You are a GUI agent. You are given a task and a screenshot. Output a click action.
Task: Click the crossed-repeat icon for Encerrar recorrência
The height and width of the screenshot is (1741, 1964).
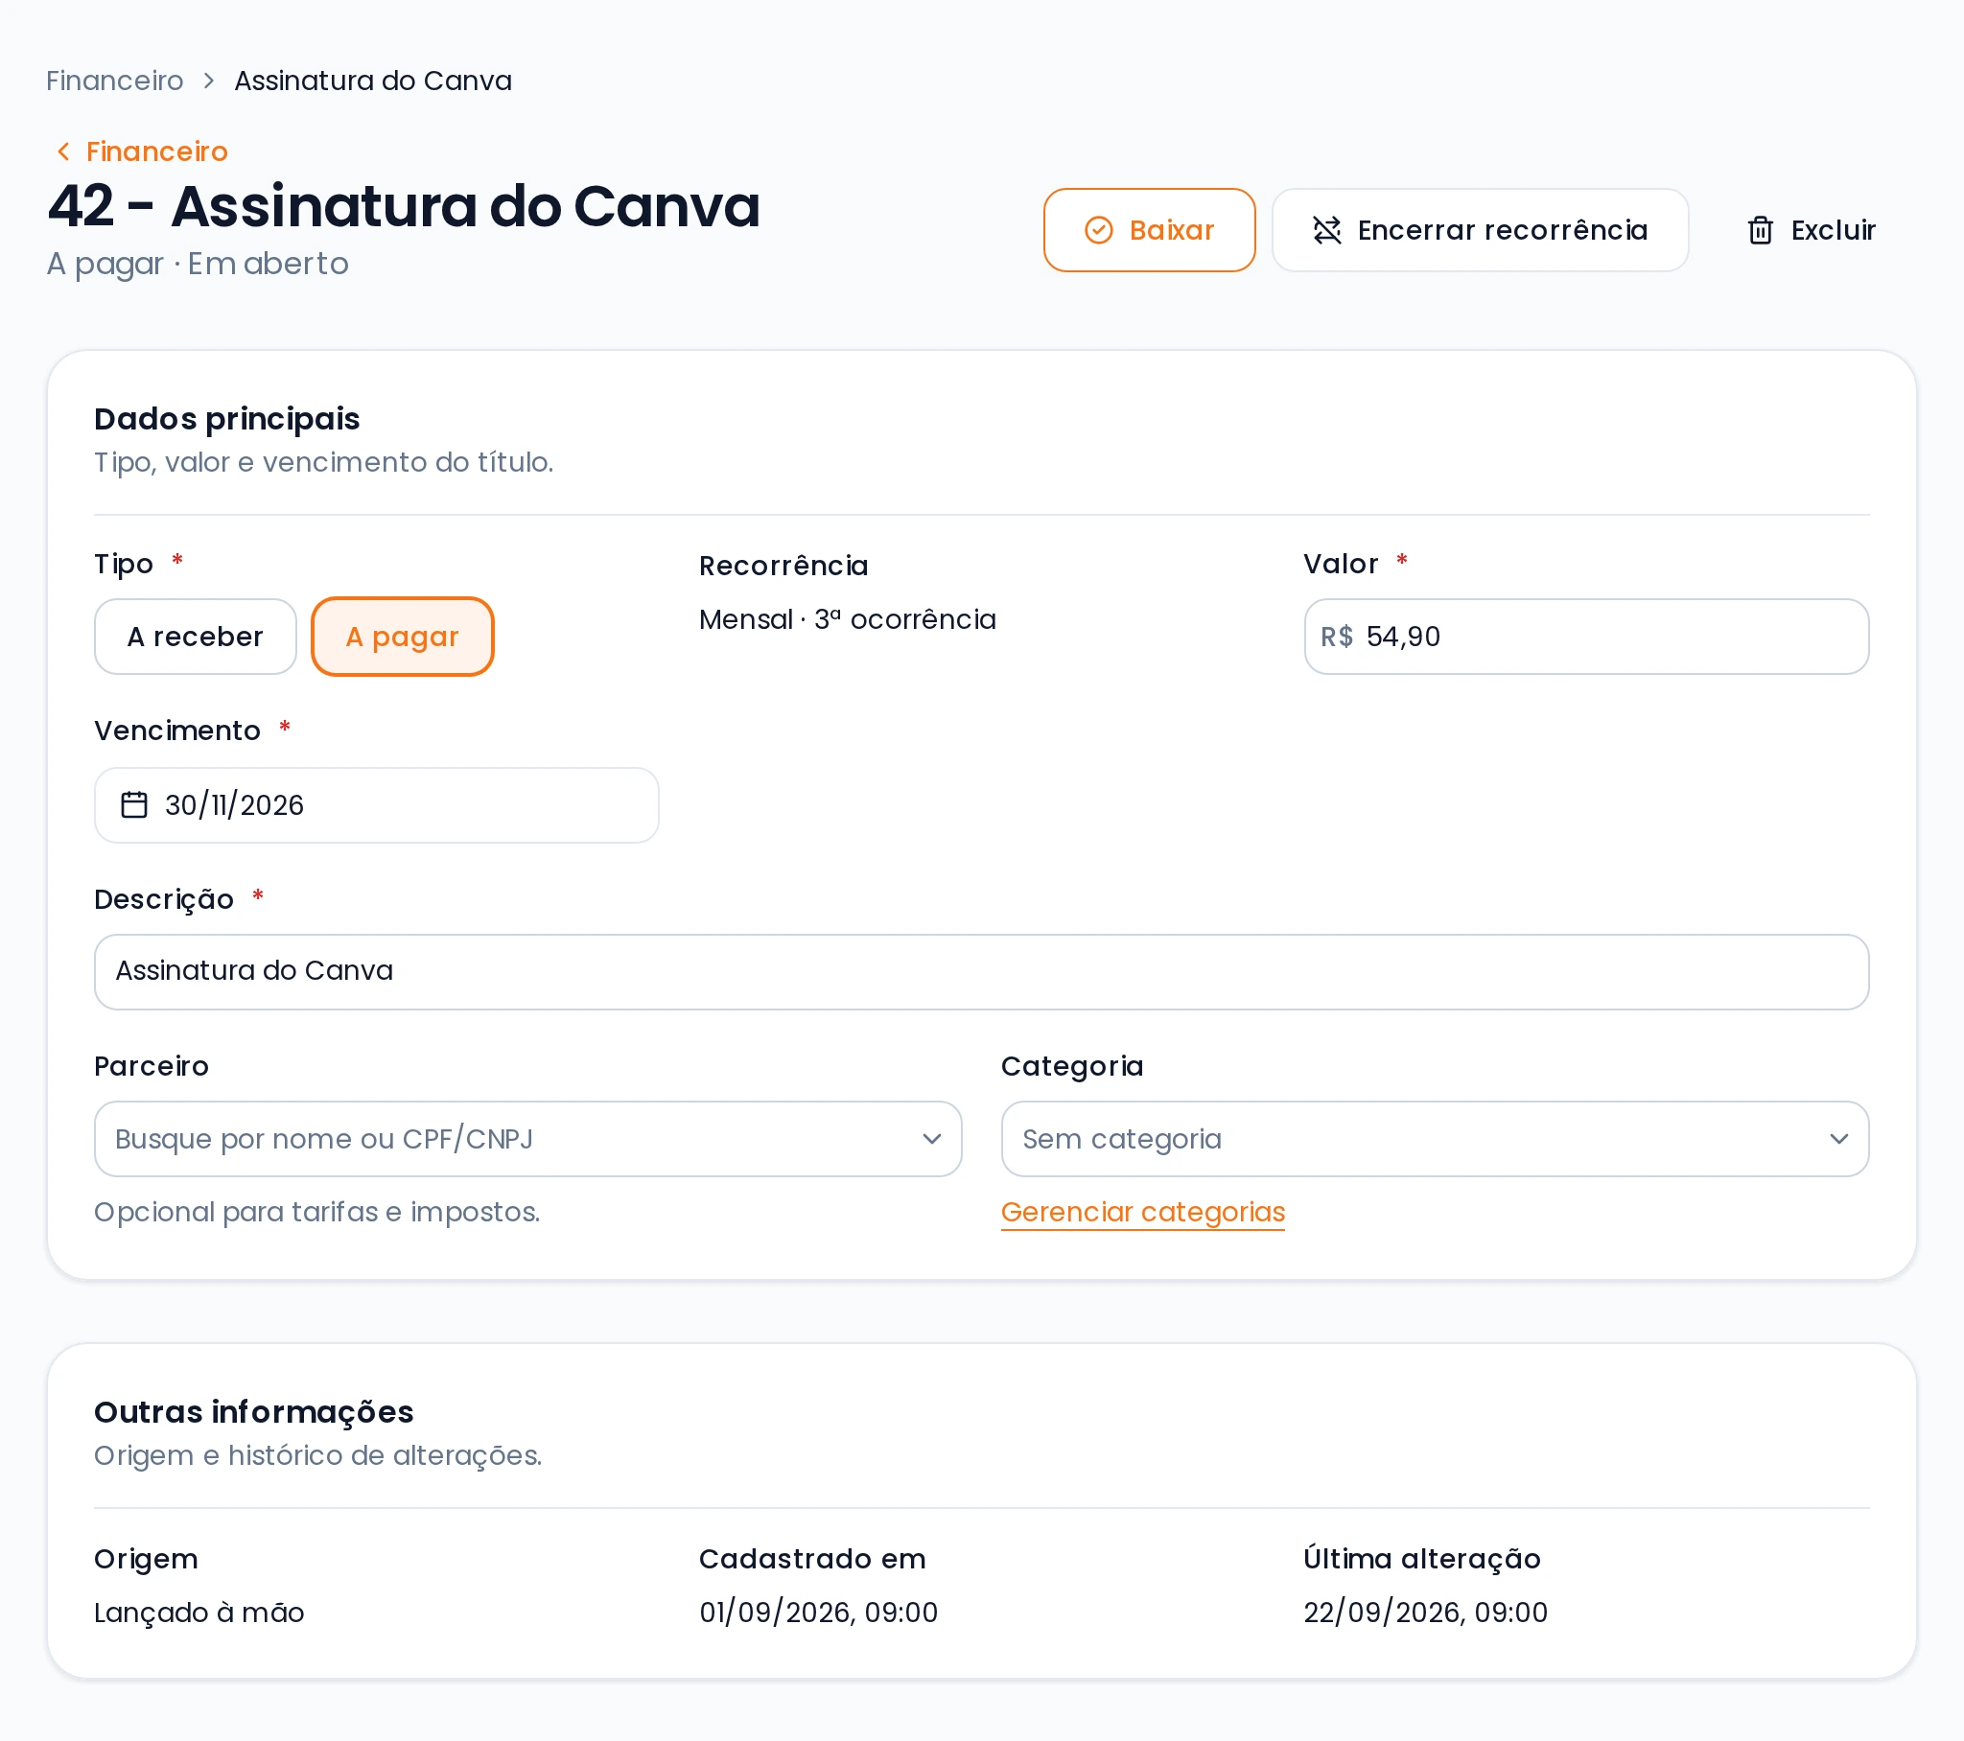tap(1327, 231)
